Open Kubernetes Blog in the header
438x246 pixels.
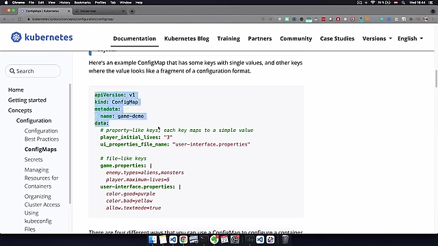point(187,38)
